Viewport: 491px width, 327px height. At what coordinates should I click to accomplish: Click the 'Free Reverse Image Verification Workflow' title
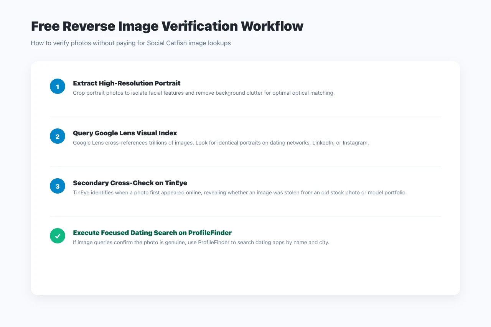(x=167, y=26)
